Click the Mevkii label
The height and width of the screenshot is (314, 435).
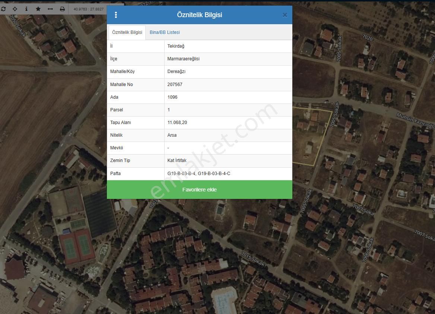click(x=117, y=148)
